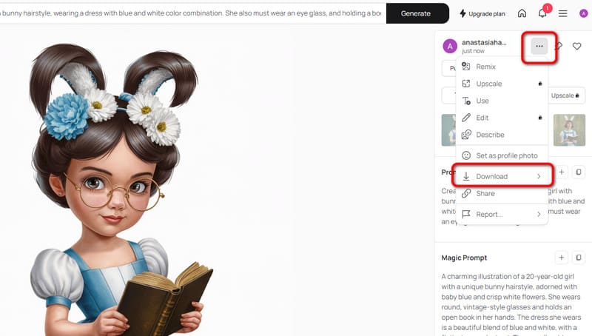Click the purple account avatar in the top right
Screen dimensions: 592x336
pos(583,13)
